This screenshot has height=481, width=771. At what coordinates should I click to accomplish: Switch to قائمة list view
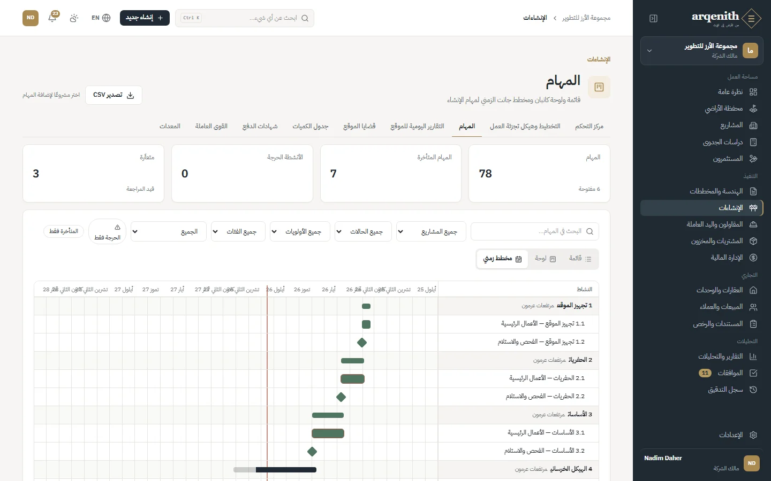(x=580, y=259)
